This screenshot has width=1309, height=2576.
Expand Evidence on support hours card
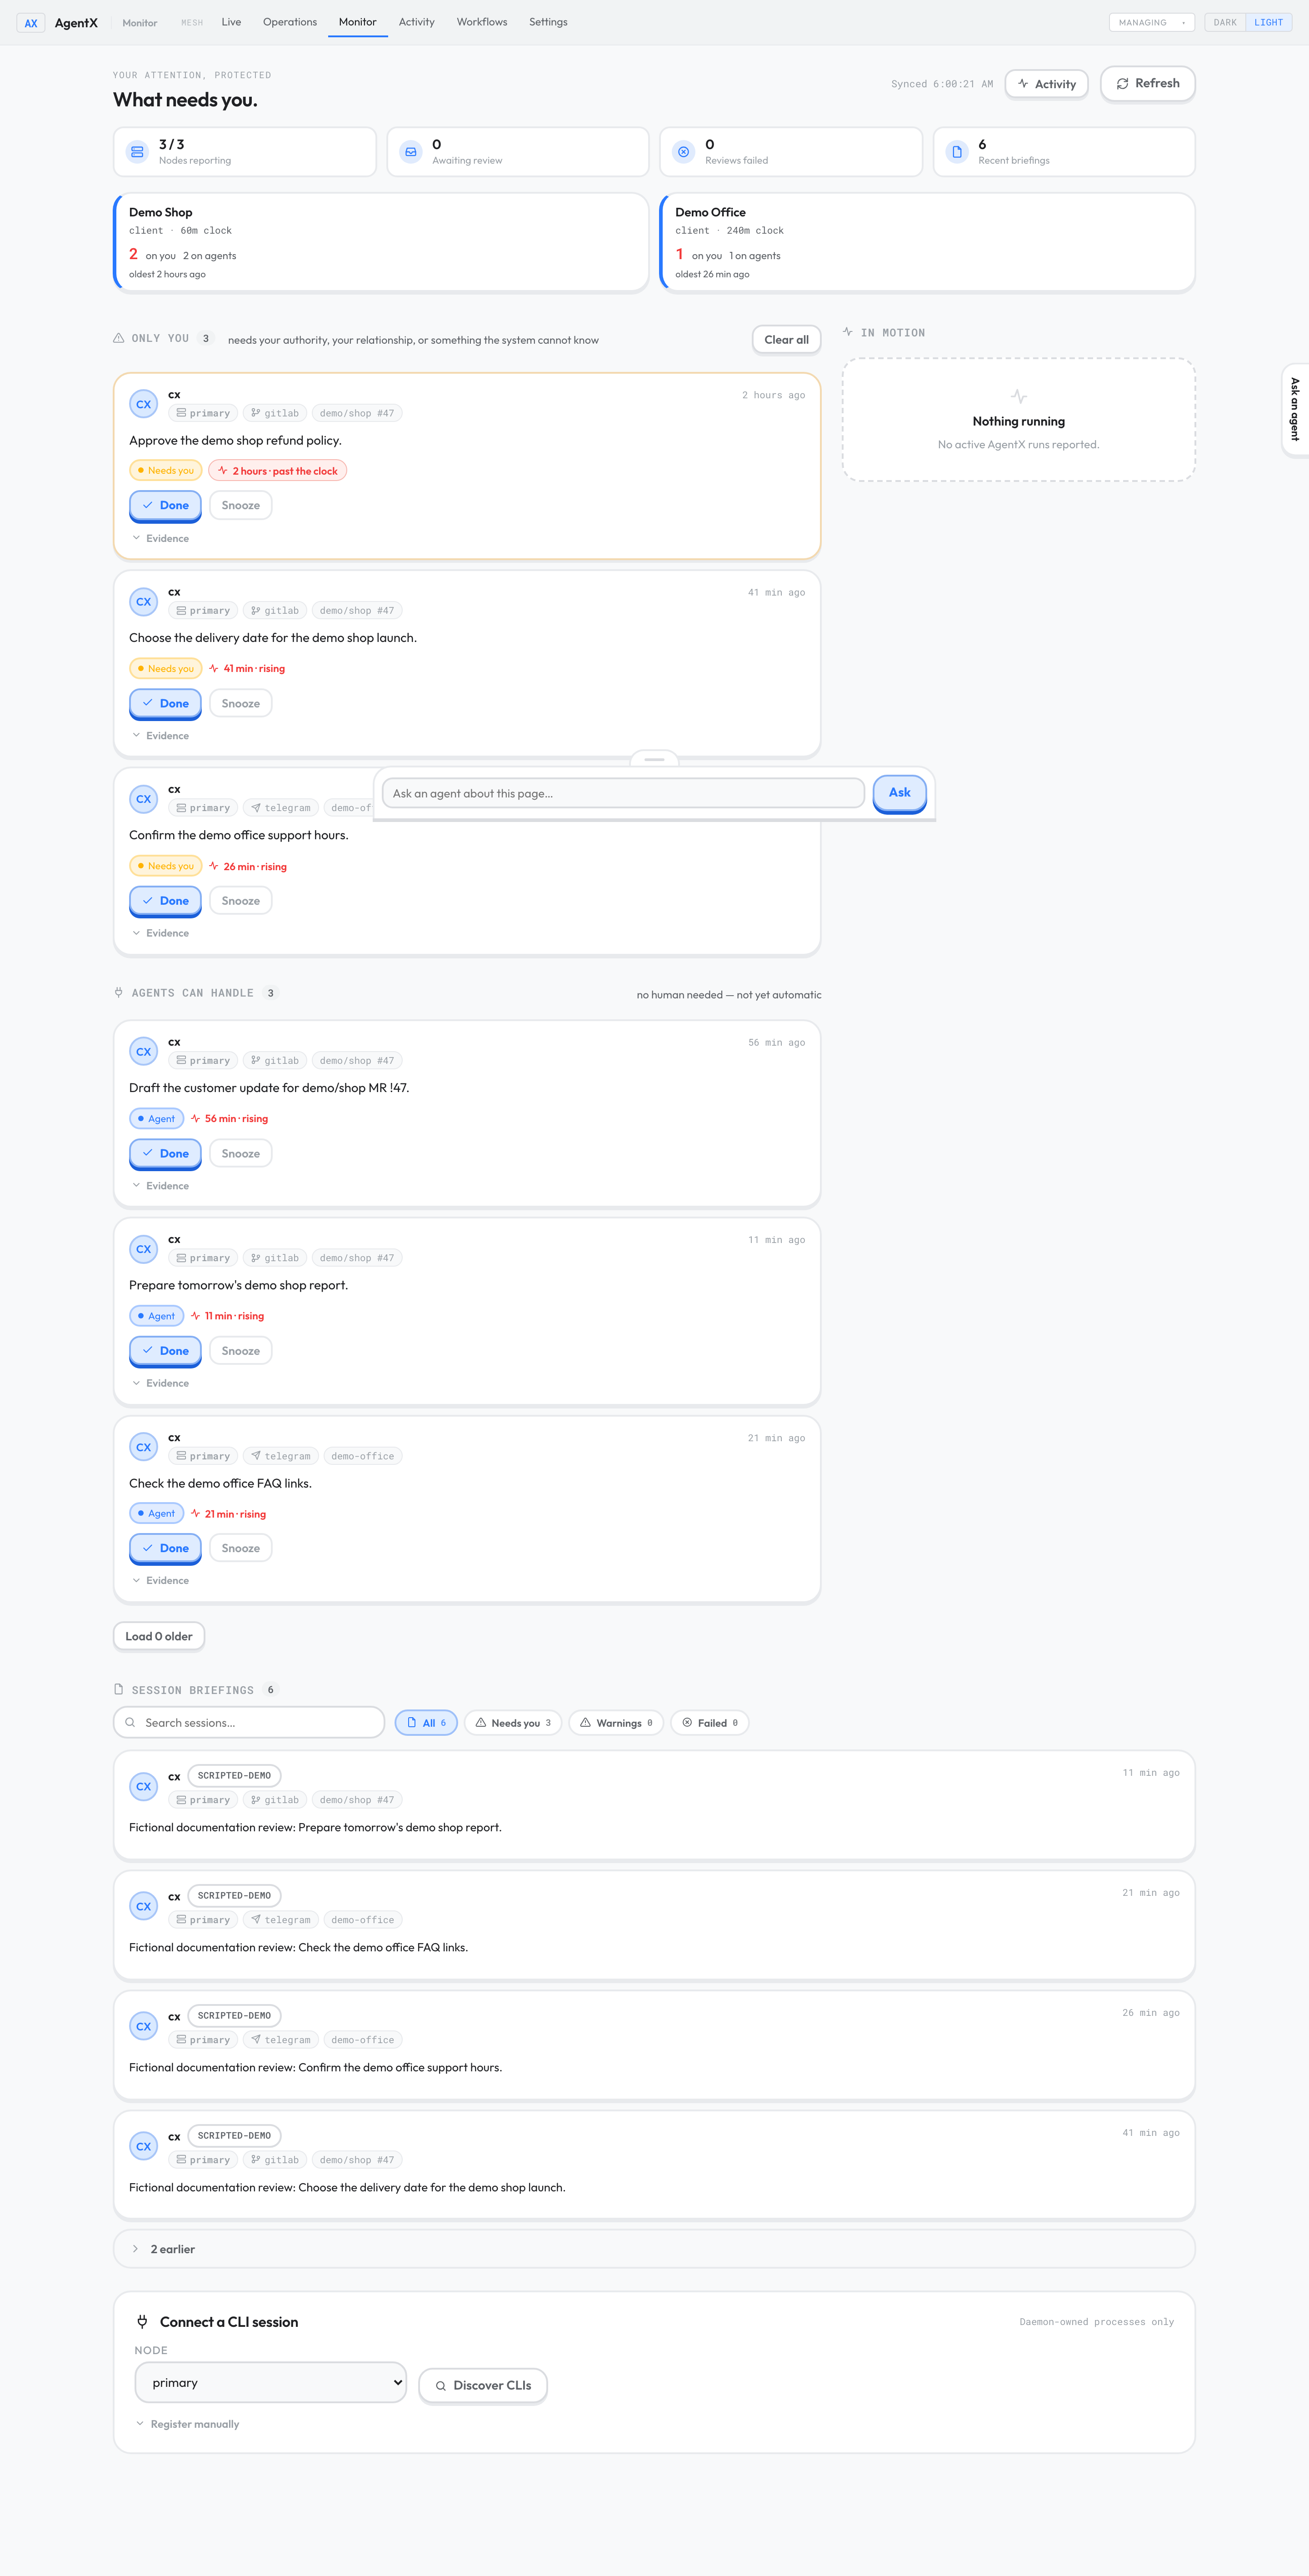pyautogui.click(x=161, y=933)
